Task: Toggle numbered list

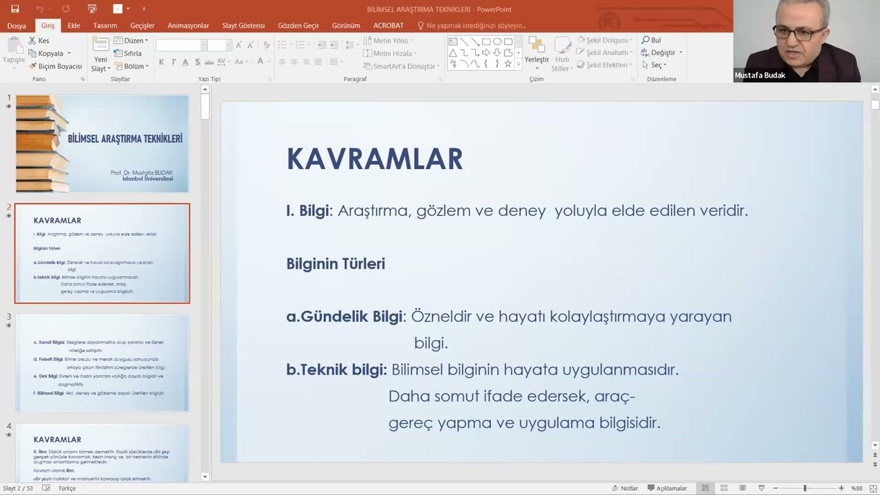Action: click(x=300, y=45)
